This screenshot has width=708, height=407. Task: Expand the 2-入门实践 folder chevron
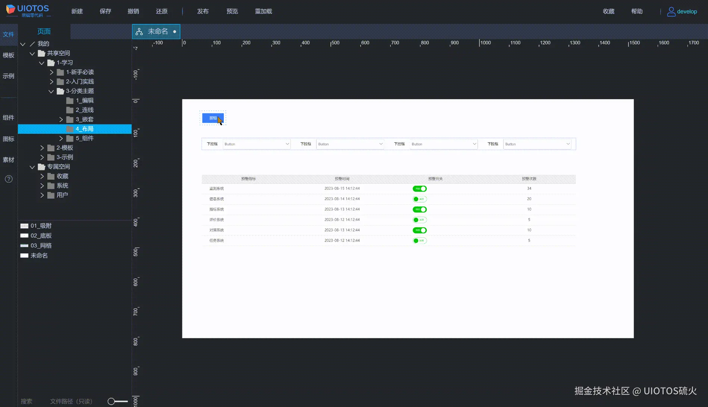[51, 82]
